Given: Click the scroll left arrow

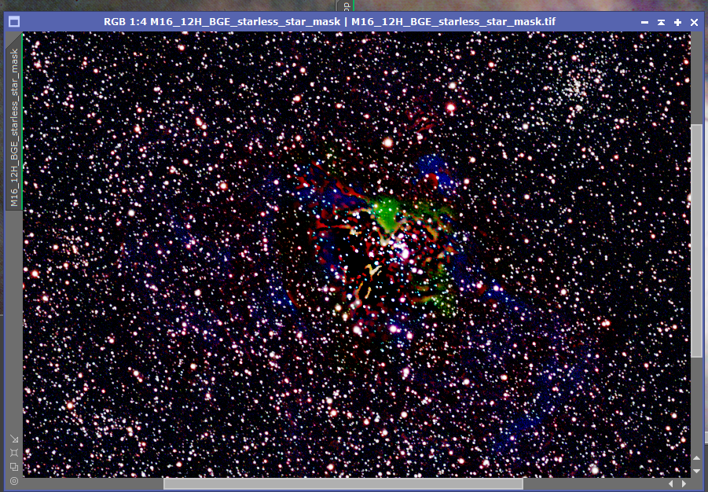Looking at the screenshot, I should (670, 484).
